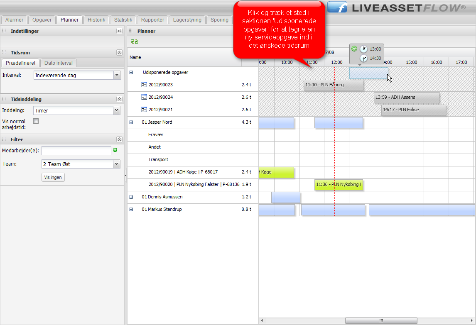Click task icon for 2012/90021
The width and height of the screenshot is (476, 325).
(x=144, y=110)
